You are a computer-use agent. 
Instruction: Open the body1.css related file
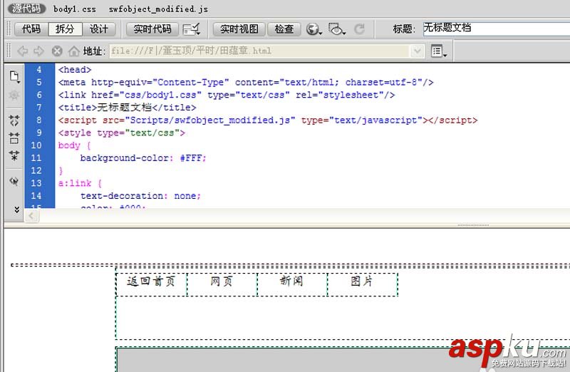click(75, 9)
